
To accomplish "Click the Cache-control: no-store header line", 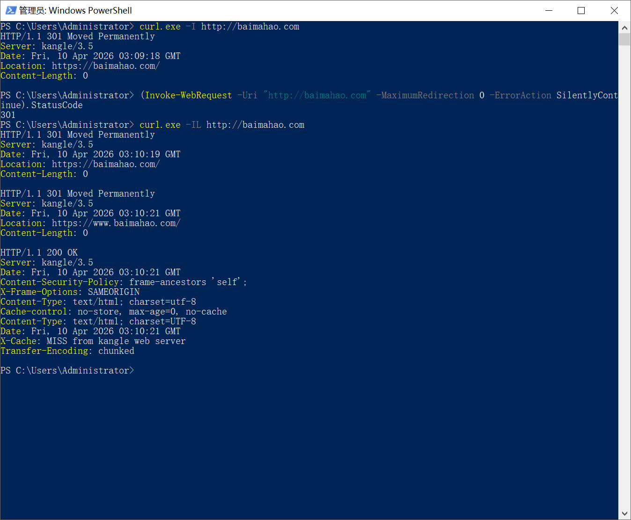I will click(113, 312).
